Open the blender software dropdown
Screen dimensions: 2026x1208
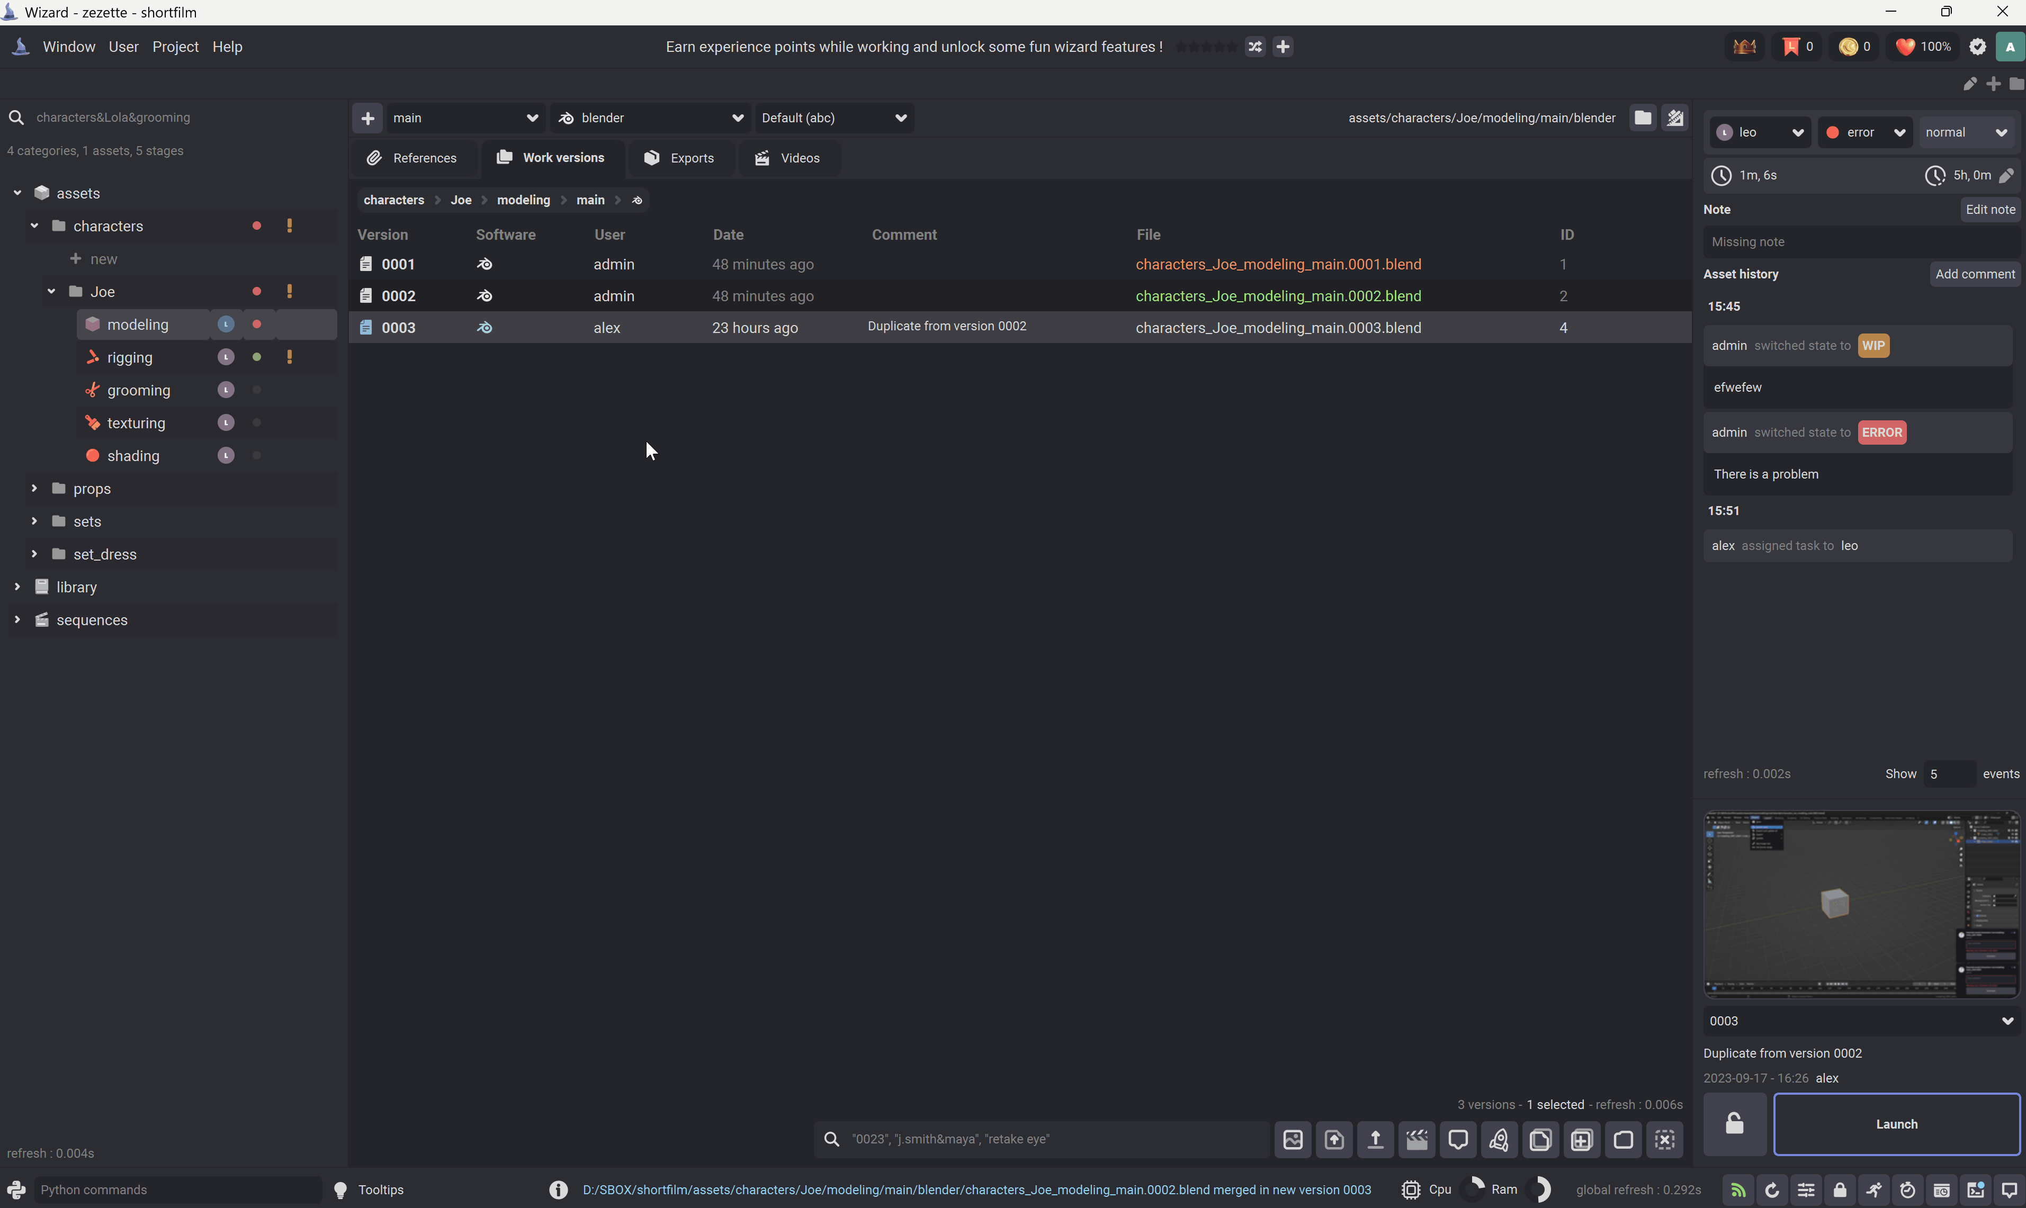(x=650, y=118)
